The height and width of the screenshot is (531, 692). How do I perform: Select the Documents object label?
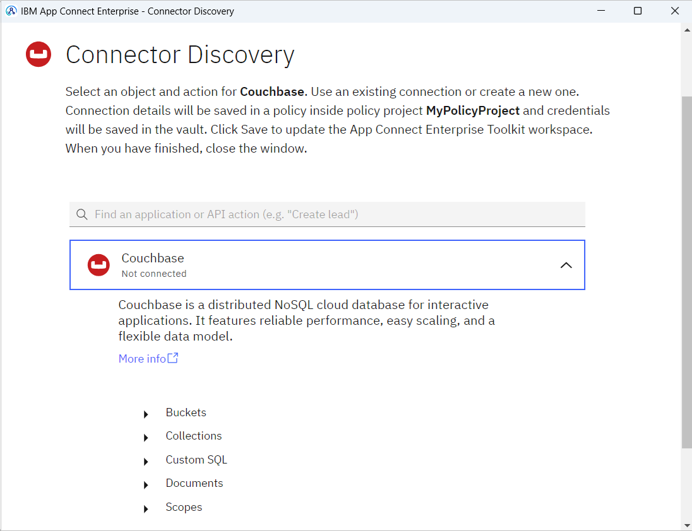pyautogui.click(x=194, y=483)
